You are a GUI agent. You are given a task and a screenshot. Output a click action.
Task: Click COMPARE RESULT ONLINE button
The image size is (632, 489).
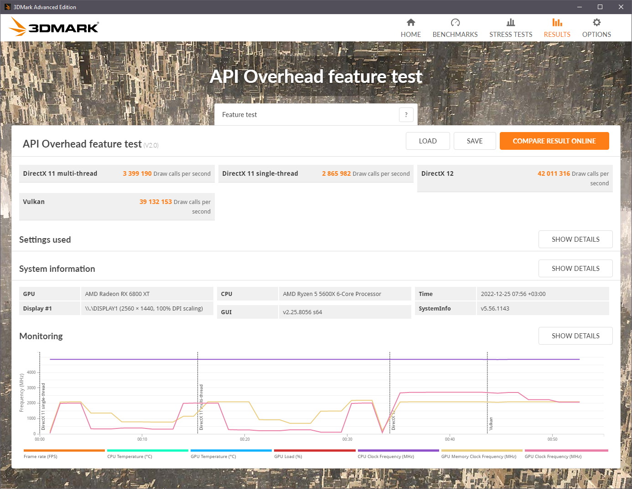tap(554, 141)
